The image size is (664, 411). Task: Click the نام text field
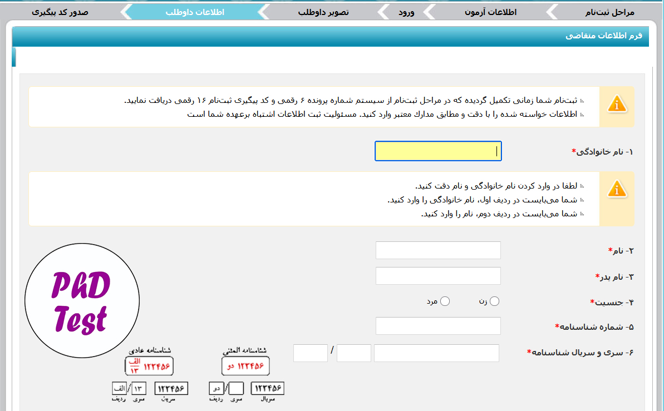(x=438, y=250)
